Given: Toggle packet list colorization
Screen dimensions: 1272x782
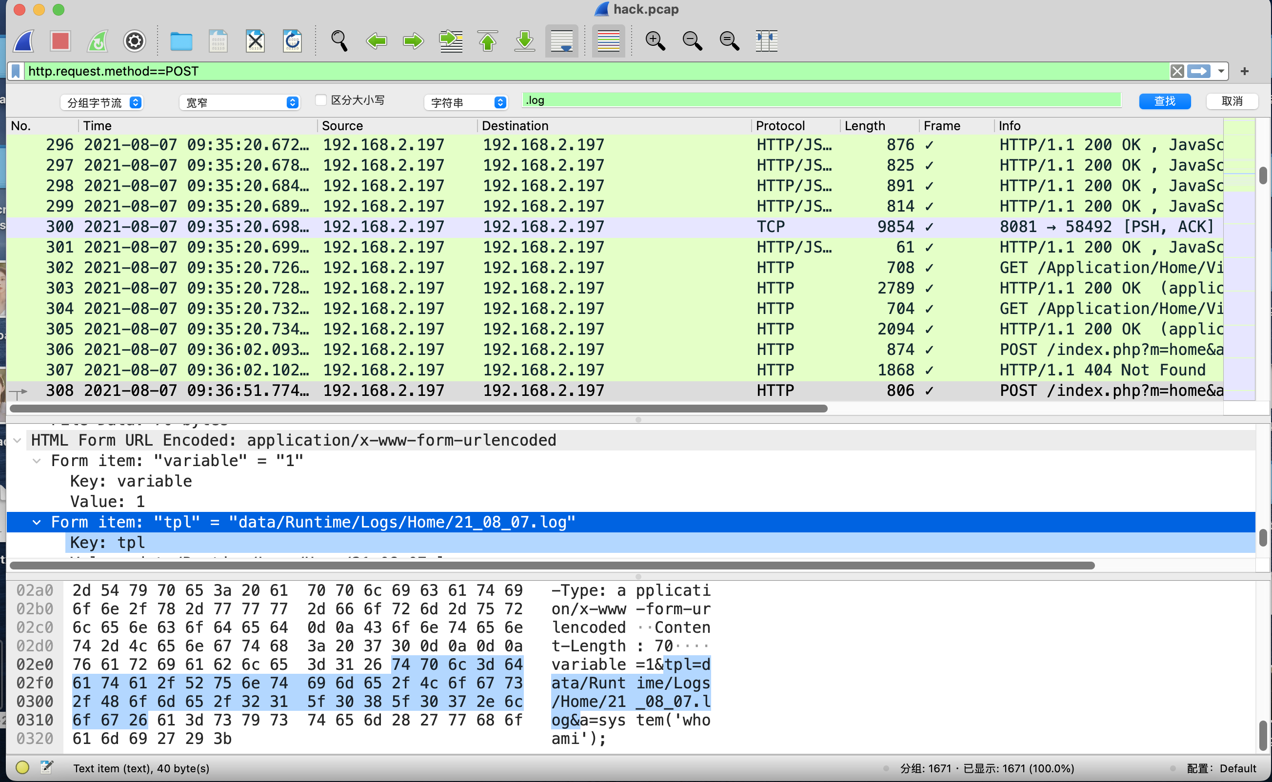Looking at the screenshot, I should [608, 41].
